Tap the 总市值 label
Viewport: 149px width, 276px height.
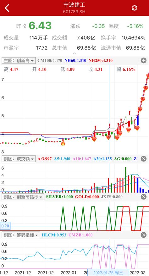pos(59,48)
